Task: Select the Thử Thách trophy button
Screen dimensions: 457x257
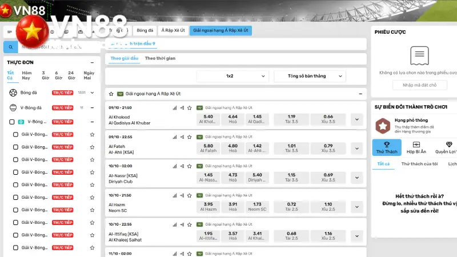Action: pos(387,147)
